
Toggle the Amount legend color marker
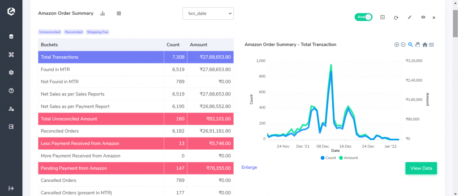click(341, 158)
